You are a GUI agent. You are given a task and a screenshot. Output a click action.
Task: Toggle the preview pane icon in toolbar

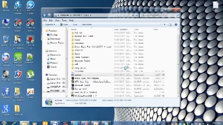[x=170, y=25]
